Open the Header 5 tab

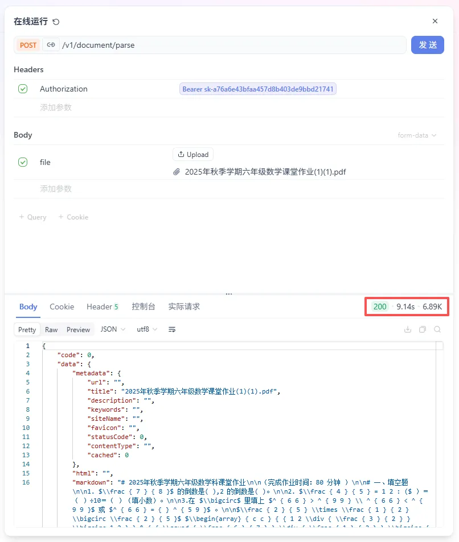click(103, 307)
